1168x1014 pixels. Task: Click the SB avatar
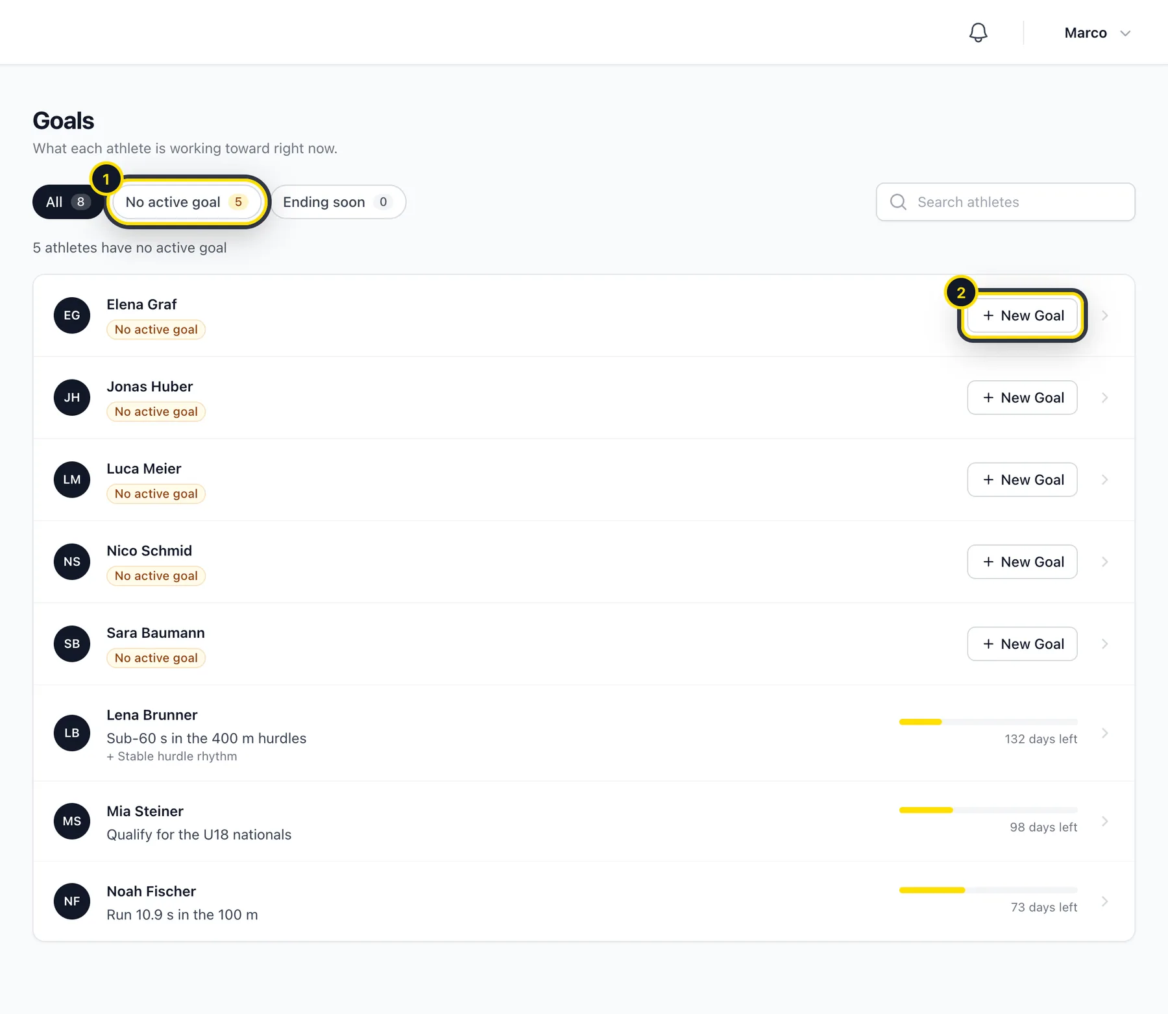point(72,644)
